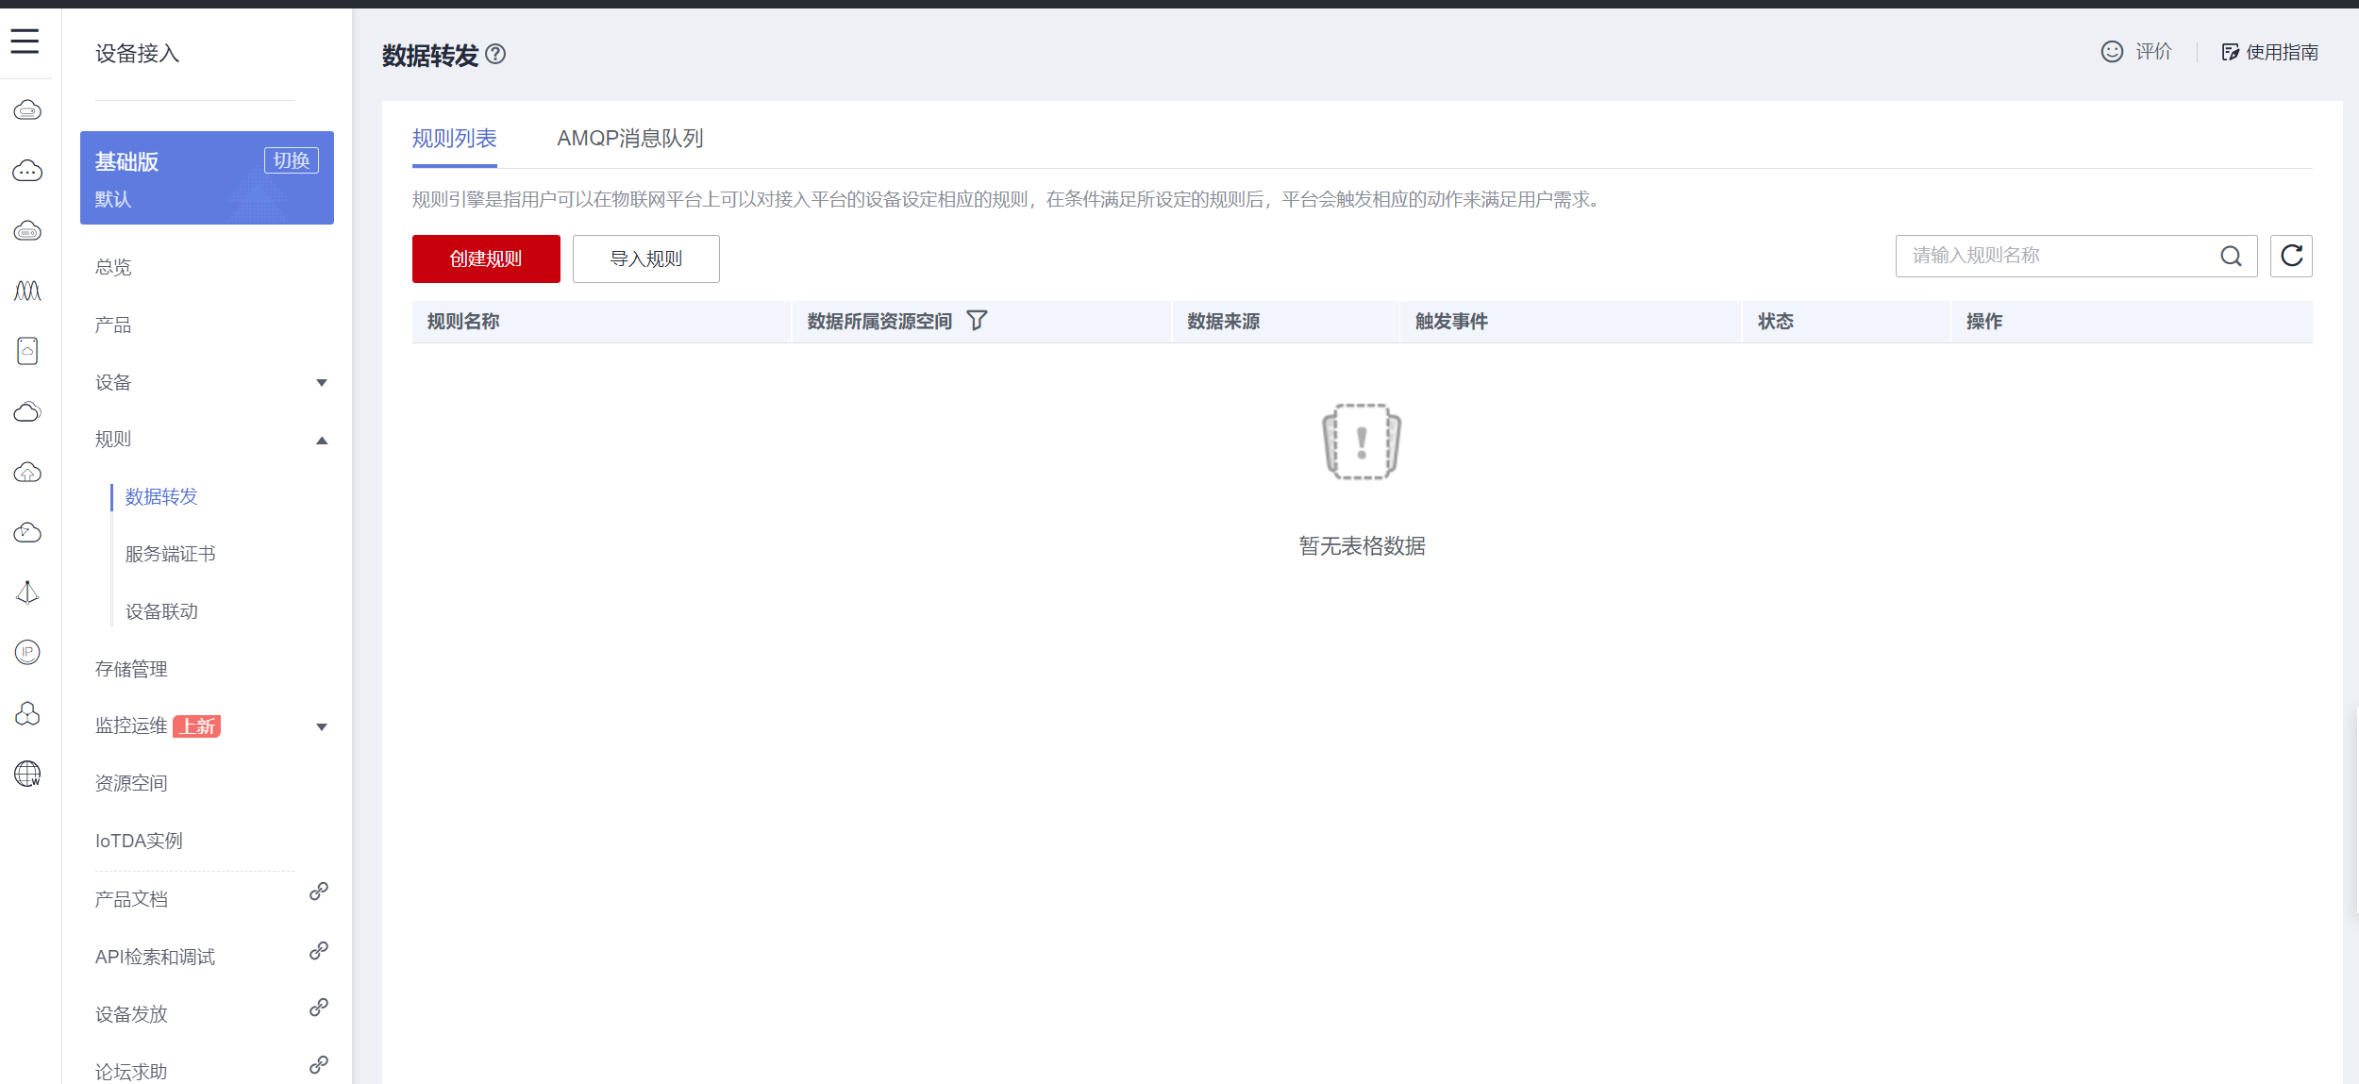This screenshot has width=2359, height=1084.
Task: Collapse the 规则 menu section
Action: 322,440
